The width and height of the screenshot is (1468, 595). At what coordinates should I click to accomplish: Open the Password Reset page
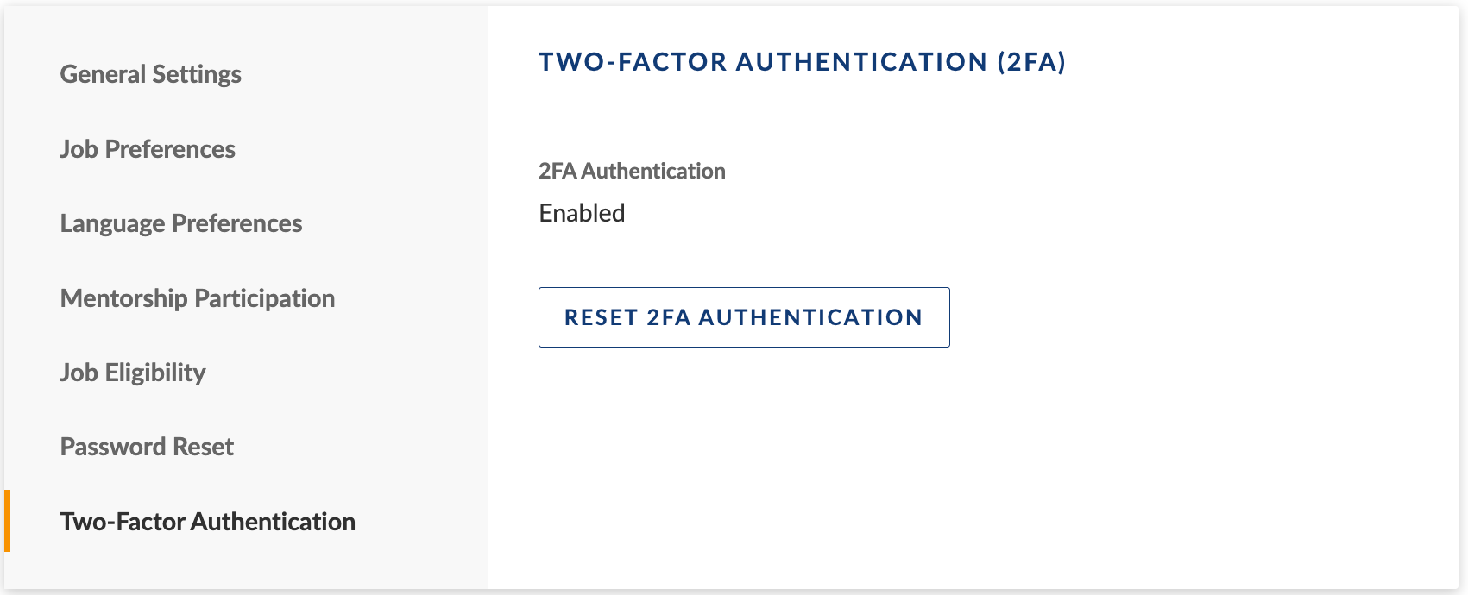[147, 447]
